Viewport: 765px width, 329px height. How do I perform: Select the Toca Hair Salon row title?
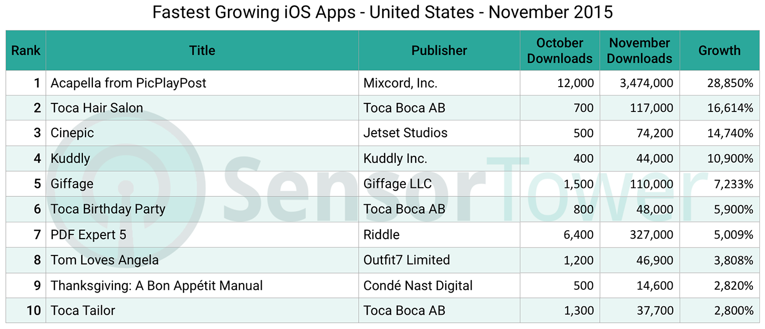point(97,108)
